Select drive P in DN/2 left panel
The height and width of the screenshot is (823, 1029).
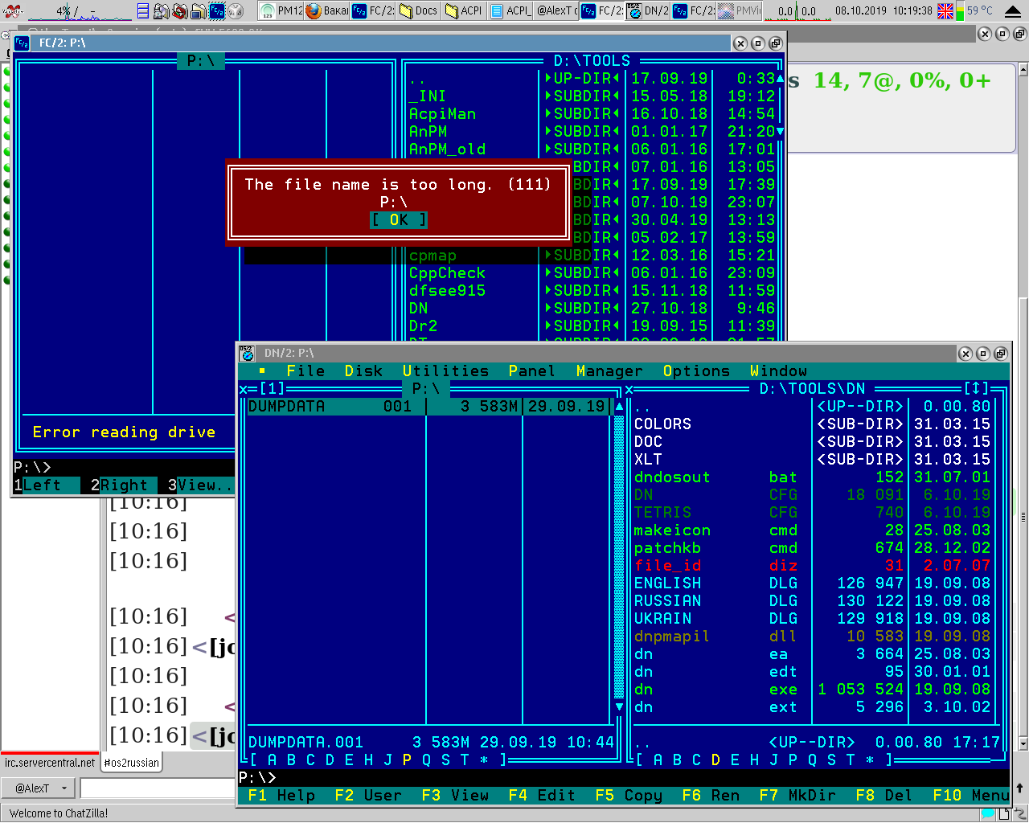407,760
